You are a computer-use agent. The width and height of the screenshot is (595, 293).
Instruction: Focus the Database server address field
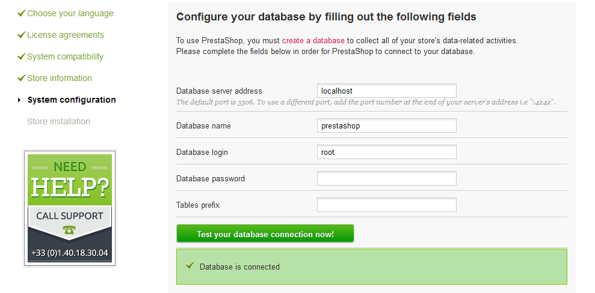[386, 91]
